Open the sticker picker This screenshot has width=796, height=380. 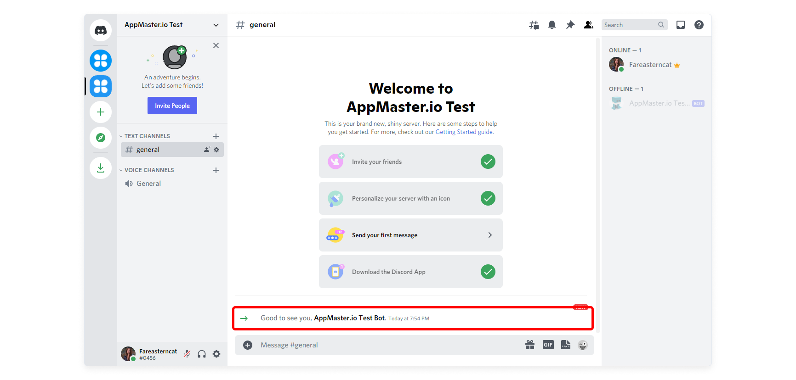566,345
